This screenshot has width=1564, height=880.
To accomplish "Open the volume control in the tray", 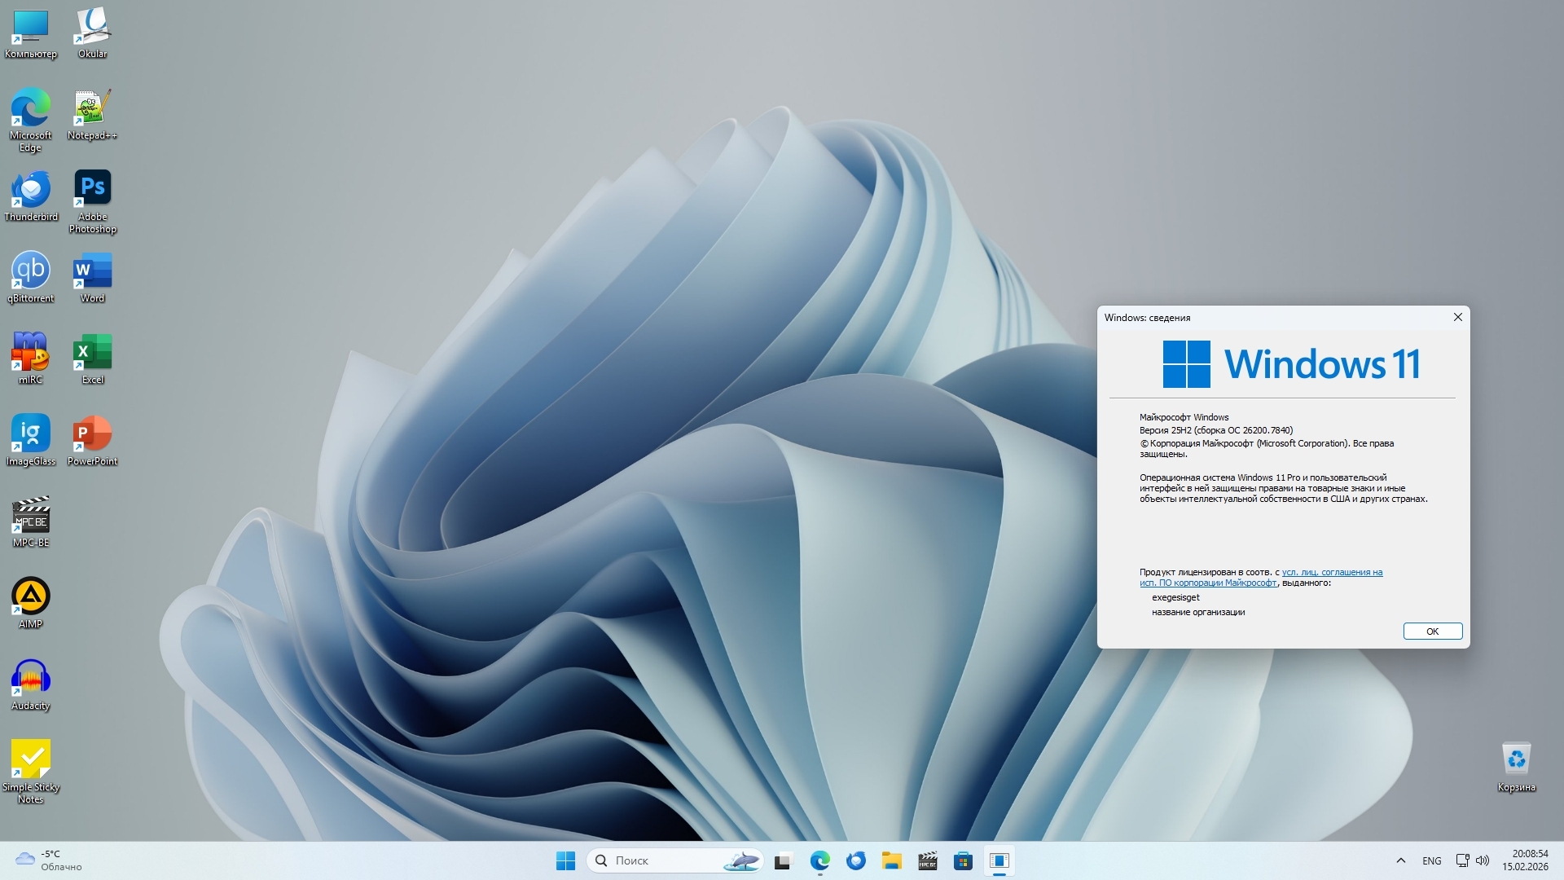I will (x=1483, y=860).
